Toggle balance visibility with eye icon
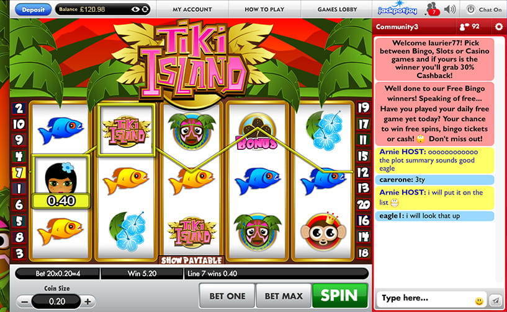The image size is (507, 312). coord(135,9)
